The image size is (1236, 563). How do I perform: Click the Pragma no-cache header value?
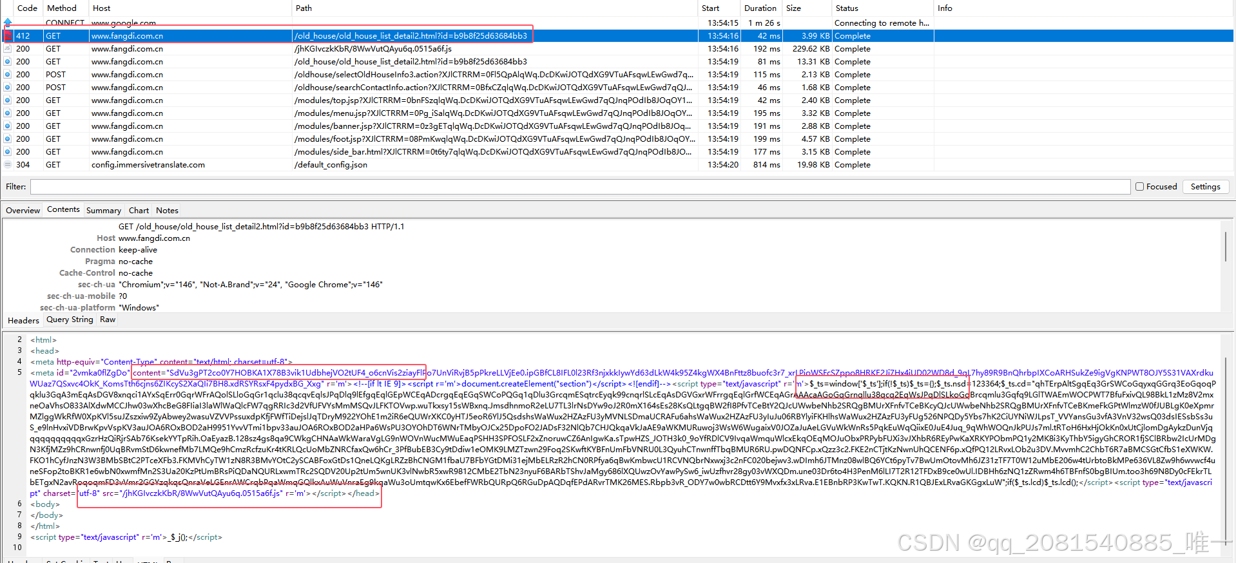point(135,262)
